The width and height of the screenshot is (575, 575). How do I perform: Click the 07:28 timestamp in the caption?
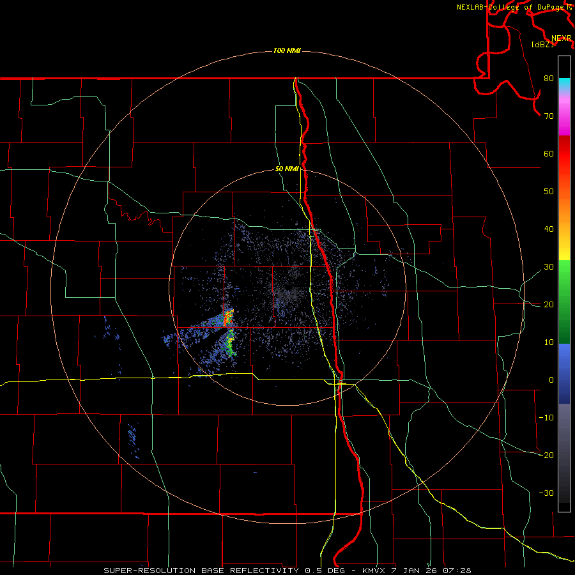point(457,571)
